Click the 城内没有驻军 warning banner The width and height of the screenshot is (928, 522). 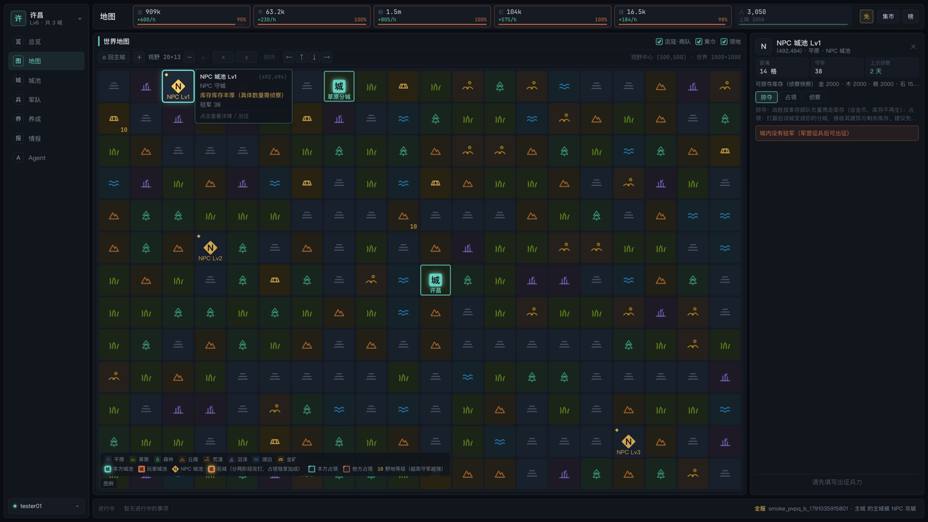(837, 133)
